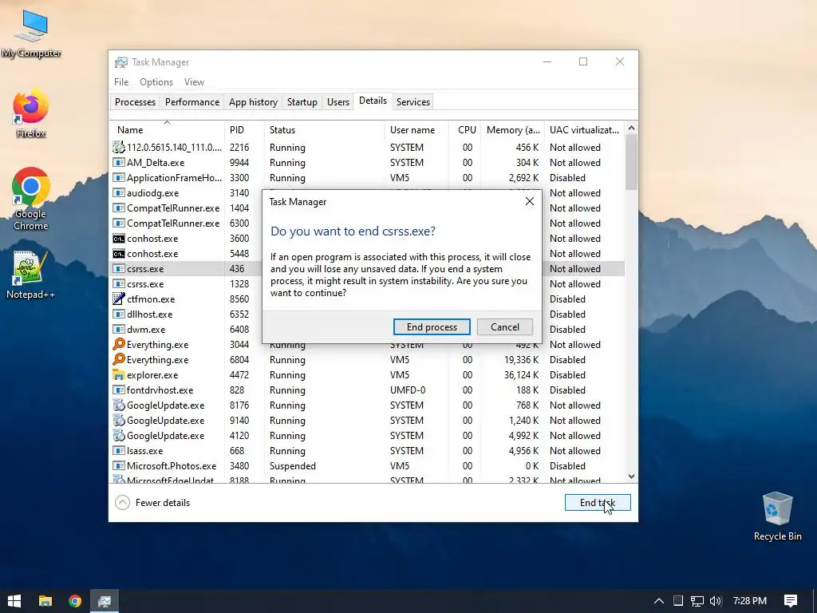Viewport: 817px width, 613px height.
Task: Switch to the Users tab
Action: pyautogui.click(x=338, y=101)
